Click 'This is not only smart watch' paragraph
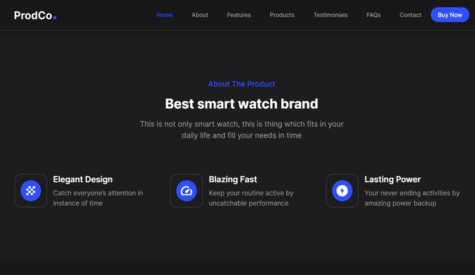 pos(241,130)
